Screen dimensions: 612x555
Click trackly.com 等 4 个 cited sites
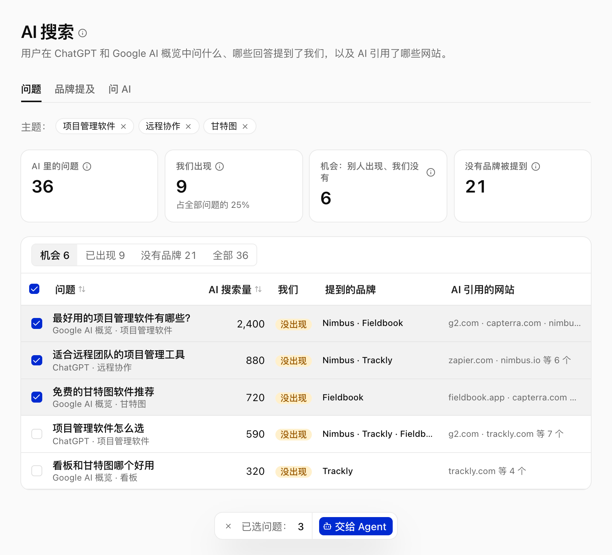487,471
